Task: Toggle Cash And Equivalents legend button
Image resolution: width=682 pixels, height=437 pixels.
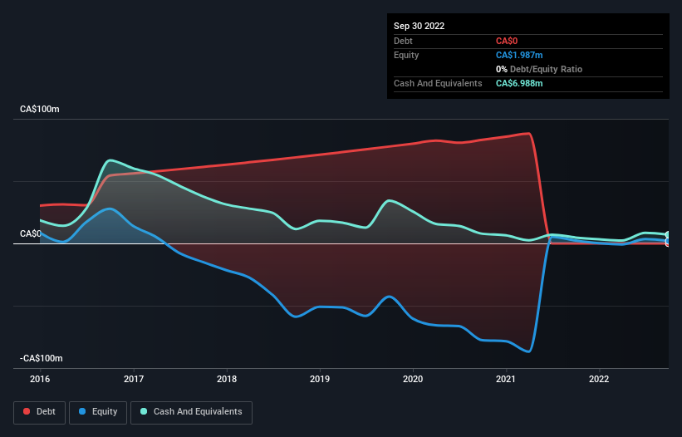Action: (x=191, y=412)
